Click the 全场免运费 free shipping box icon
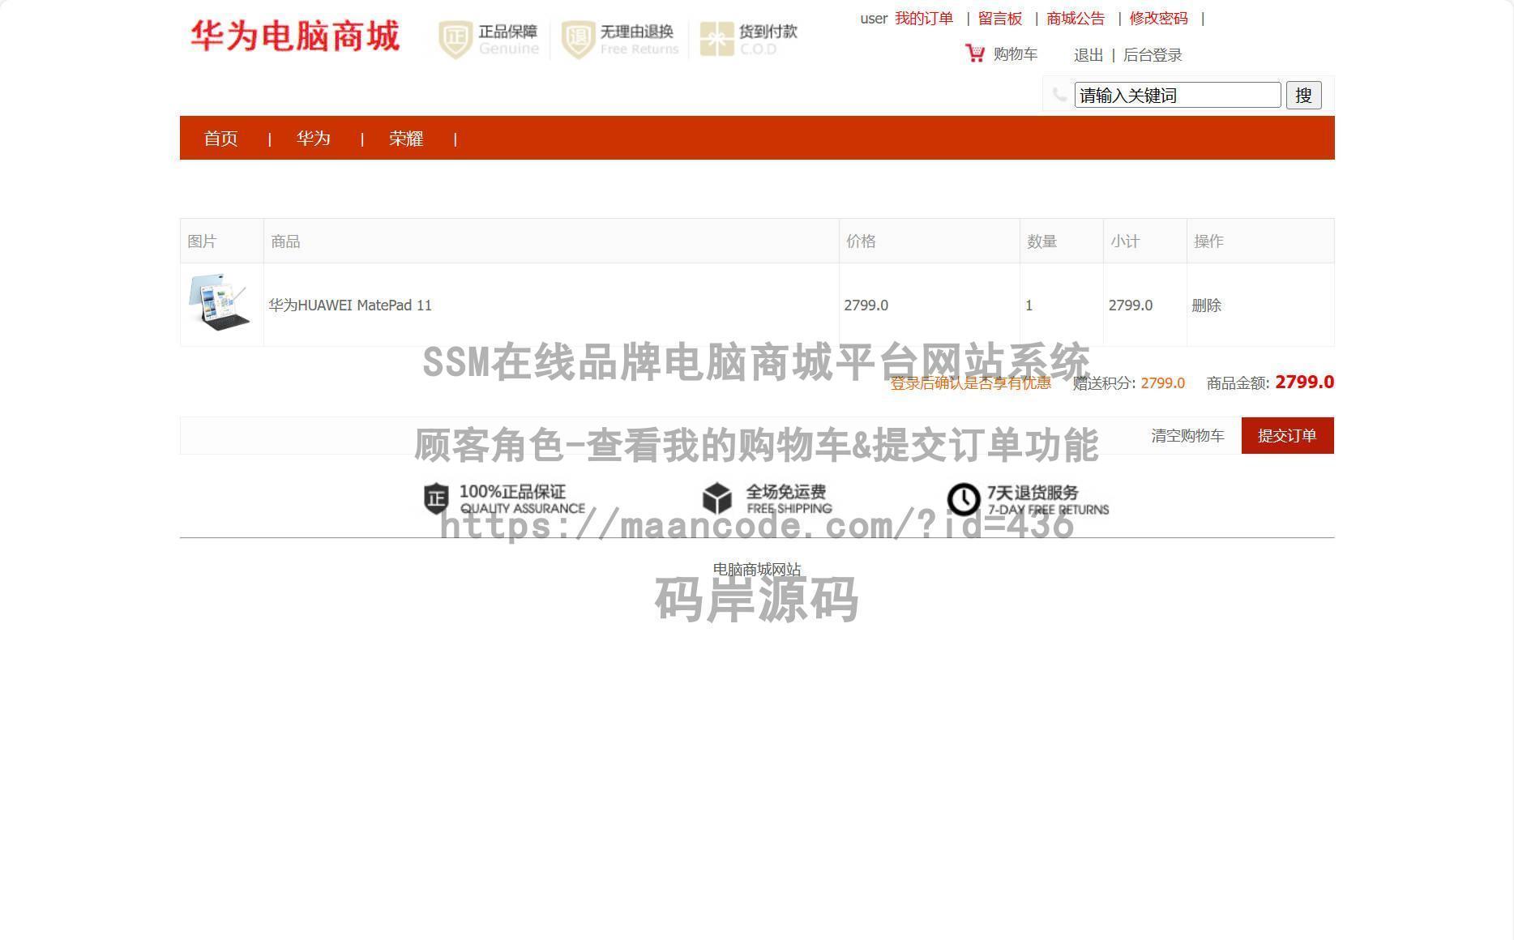The height and width of the screenshot is (940, 1514). point(717,499)
